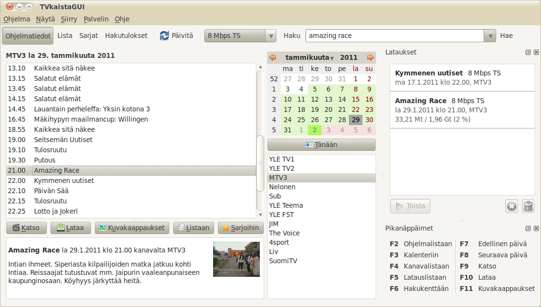Click the Tänään today button
This screenshot has width=541, height=307.
coord(321,144)
